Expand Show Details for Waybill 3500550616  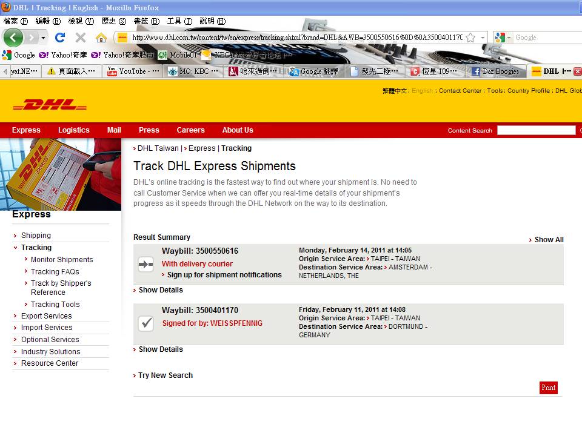point(161,289)
